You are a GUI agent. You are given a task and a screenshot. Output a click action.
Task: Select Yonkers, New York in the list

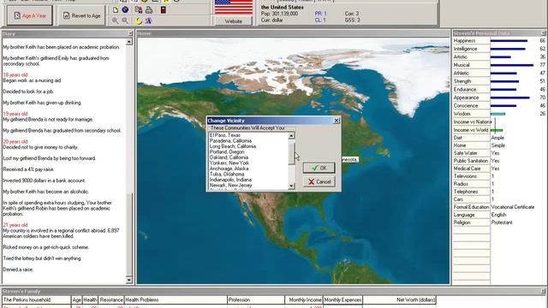[x=229, y=163]
